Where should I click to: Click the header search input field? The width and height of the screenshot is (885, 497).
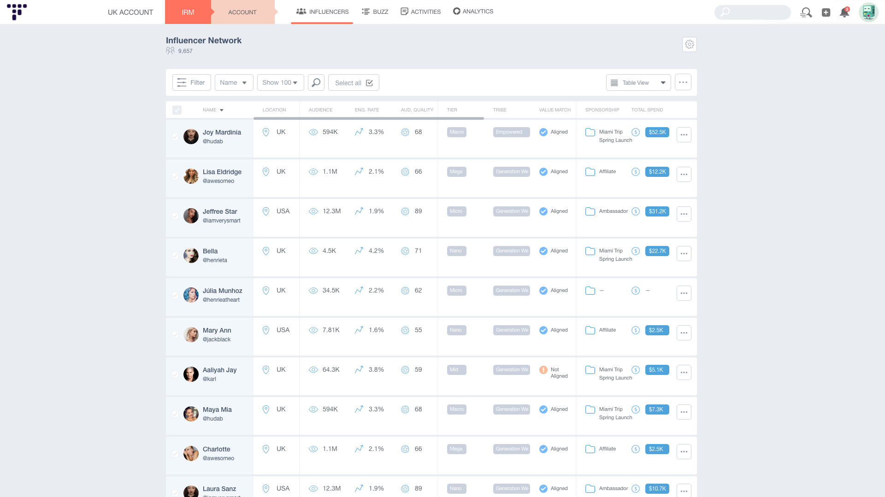[753, 12]
